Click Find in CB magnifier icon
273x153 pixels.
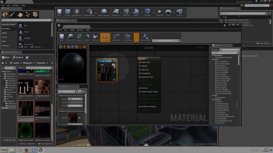[x=70, y=37]
